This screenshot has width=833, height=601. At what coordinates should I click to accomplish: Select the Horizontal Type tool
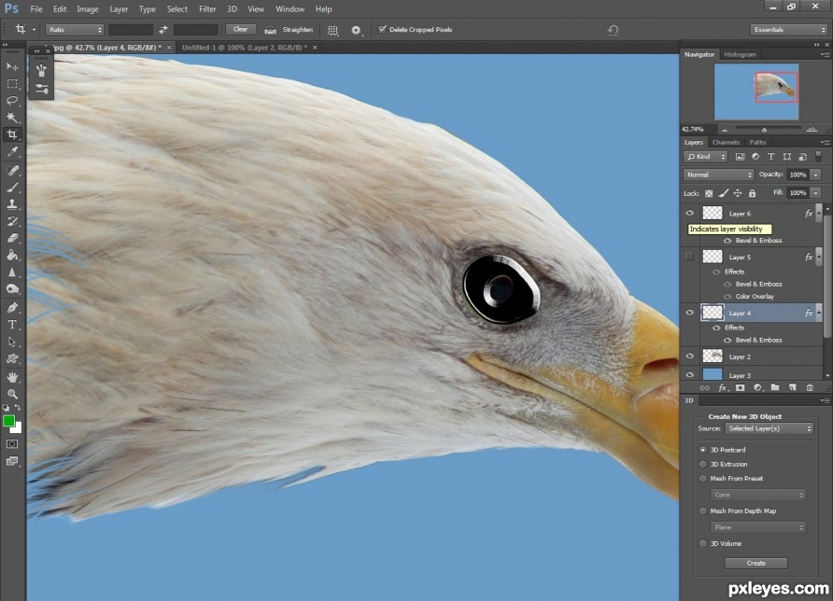click(x=12, y=325)
